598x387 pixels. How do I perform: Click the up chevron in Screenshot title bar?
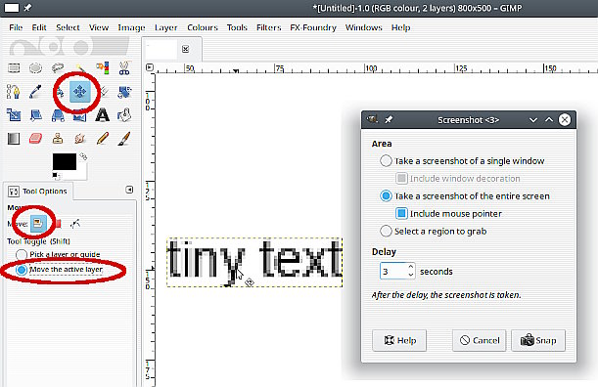pos(549,120)
